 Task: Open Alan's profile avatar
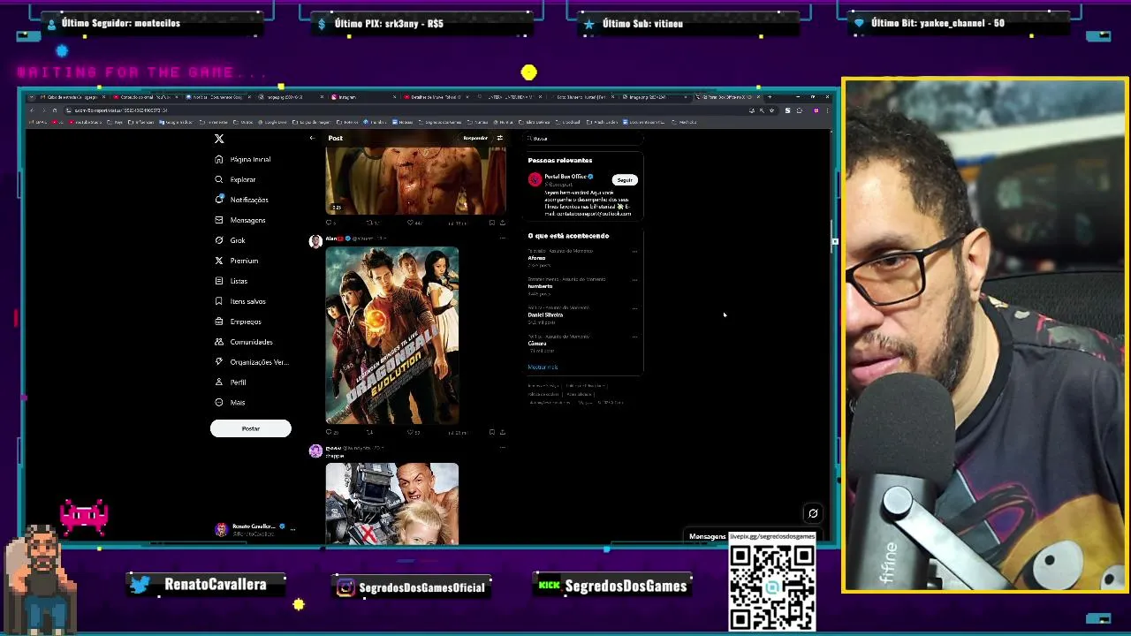click(x=315, y=241)
